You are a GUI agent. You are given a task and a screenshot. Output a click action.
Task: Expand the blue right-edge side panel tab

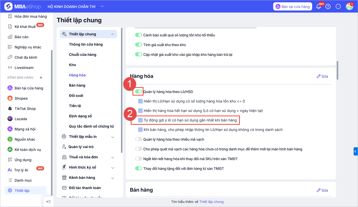point(356,151)
